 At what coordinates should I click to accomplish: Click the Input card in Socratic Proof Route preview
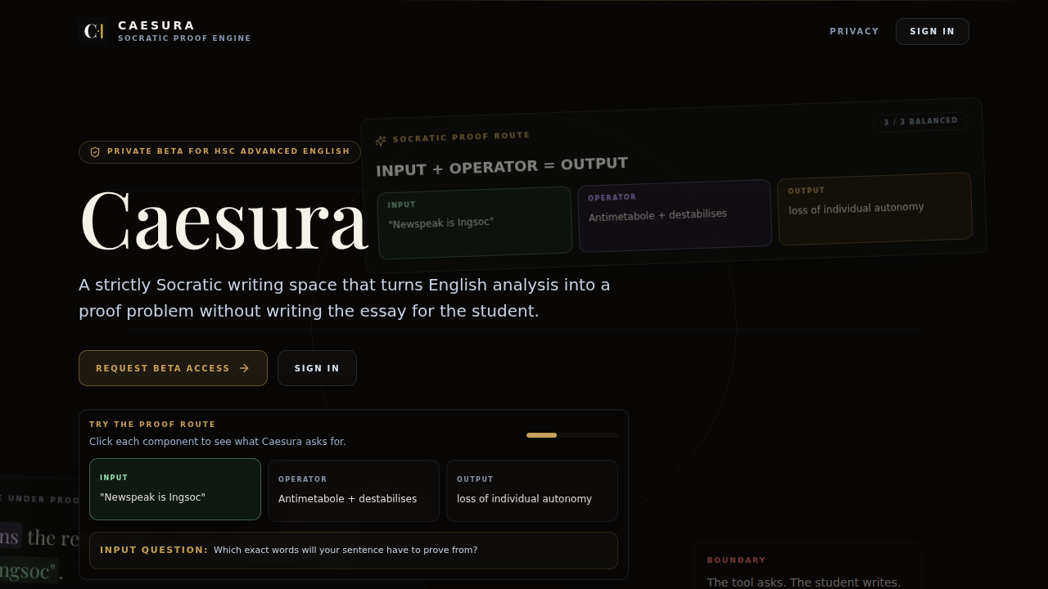(x=475, y=223)
